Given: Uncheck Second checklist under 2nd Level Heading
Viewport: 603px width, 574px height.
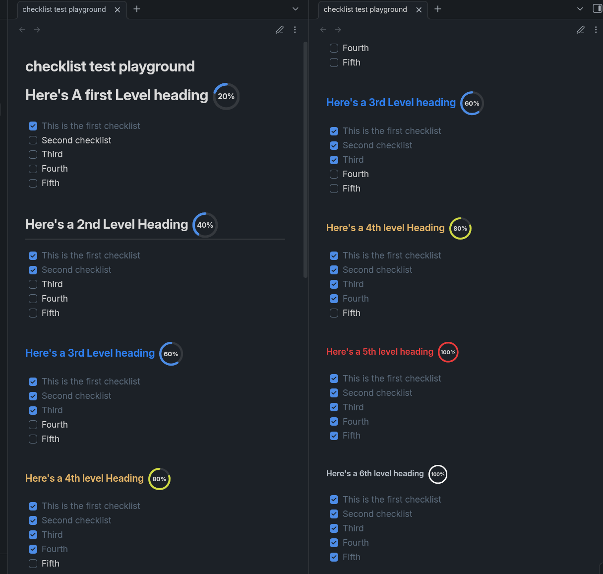Looking at the screenshot, I should point(33,270).
